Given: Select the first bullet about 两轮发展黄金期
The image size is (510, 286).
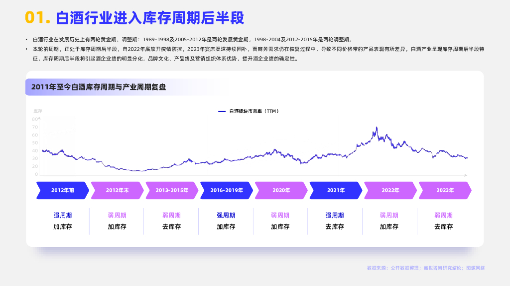Looking at the screenshot, I should tap(193, 40).
